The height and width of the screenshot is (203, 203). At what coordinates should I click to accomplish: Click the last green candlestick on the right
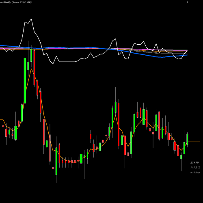187,139
